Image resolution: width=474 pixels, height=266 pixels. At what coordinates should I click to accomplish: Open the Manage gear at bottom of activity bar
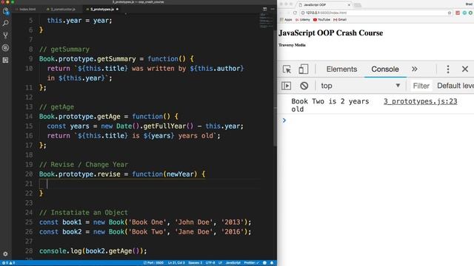coord(5,254)
